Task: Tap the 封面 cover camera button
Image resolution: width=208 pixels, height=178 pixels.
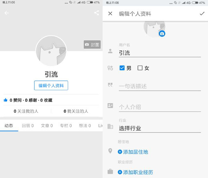Action: coord(92,45)
